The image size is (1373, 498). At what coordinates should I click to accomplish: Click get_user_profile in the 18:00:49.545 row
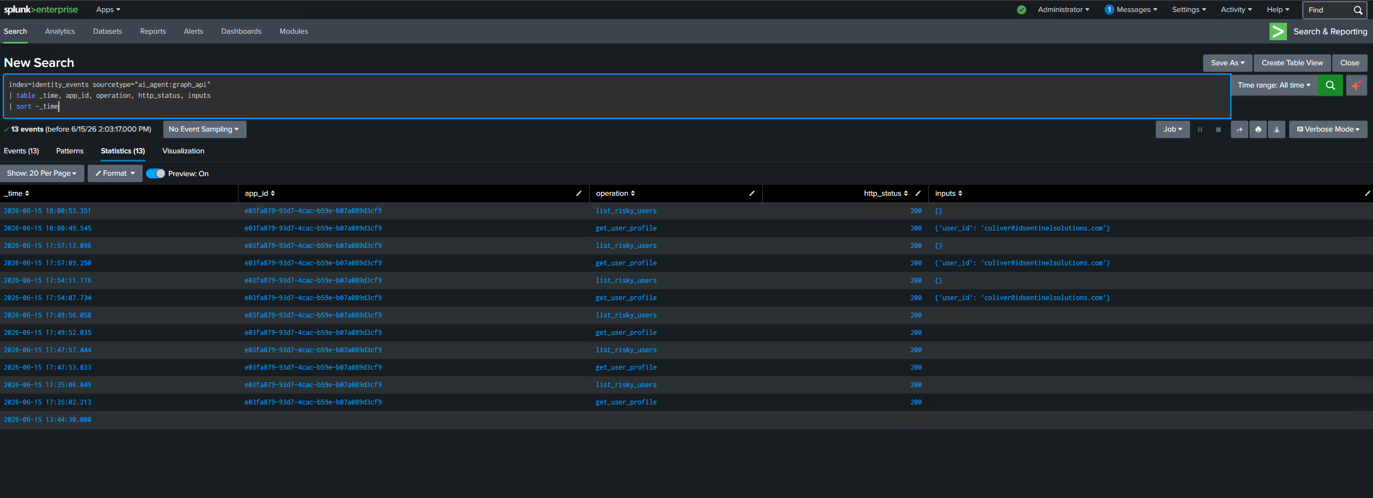click(626, 228)
